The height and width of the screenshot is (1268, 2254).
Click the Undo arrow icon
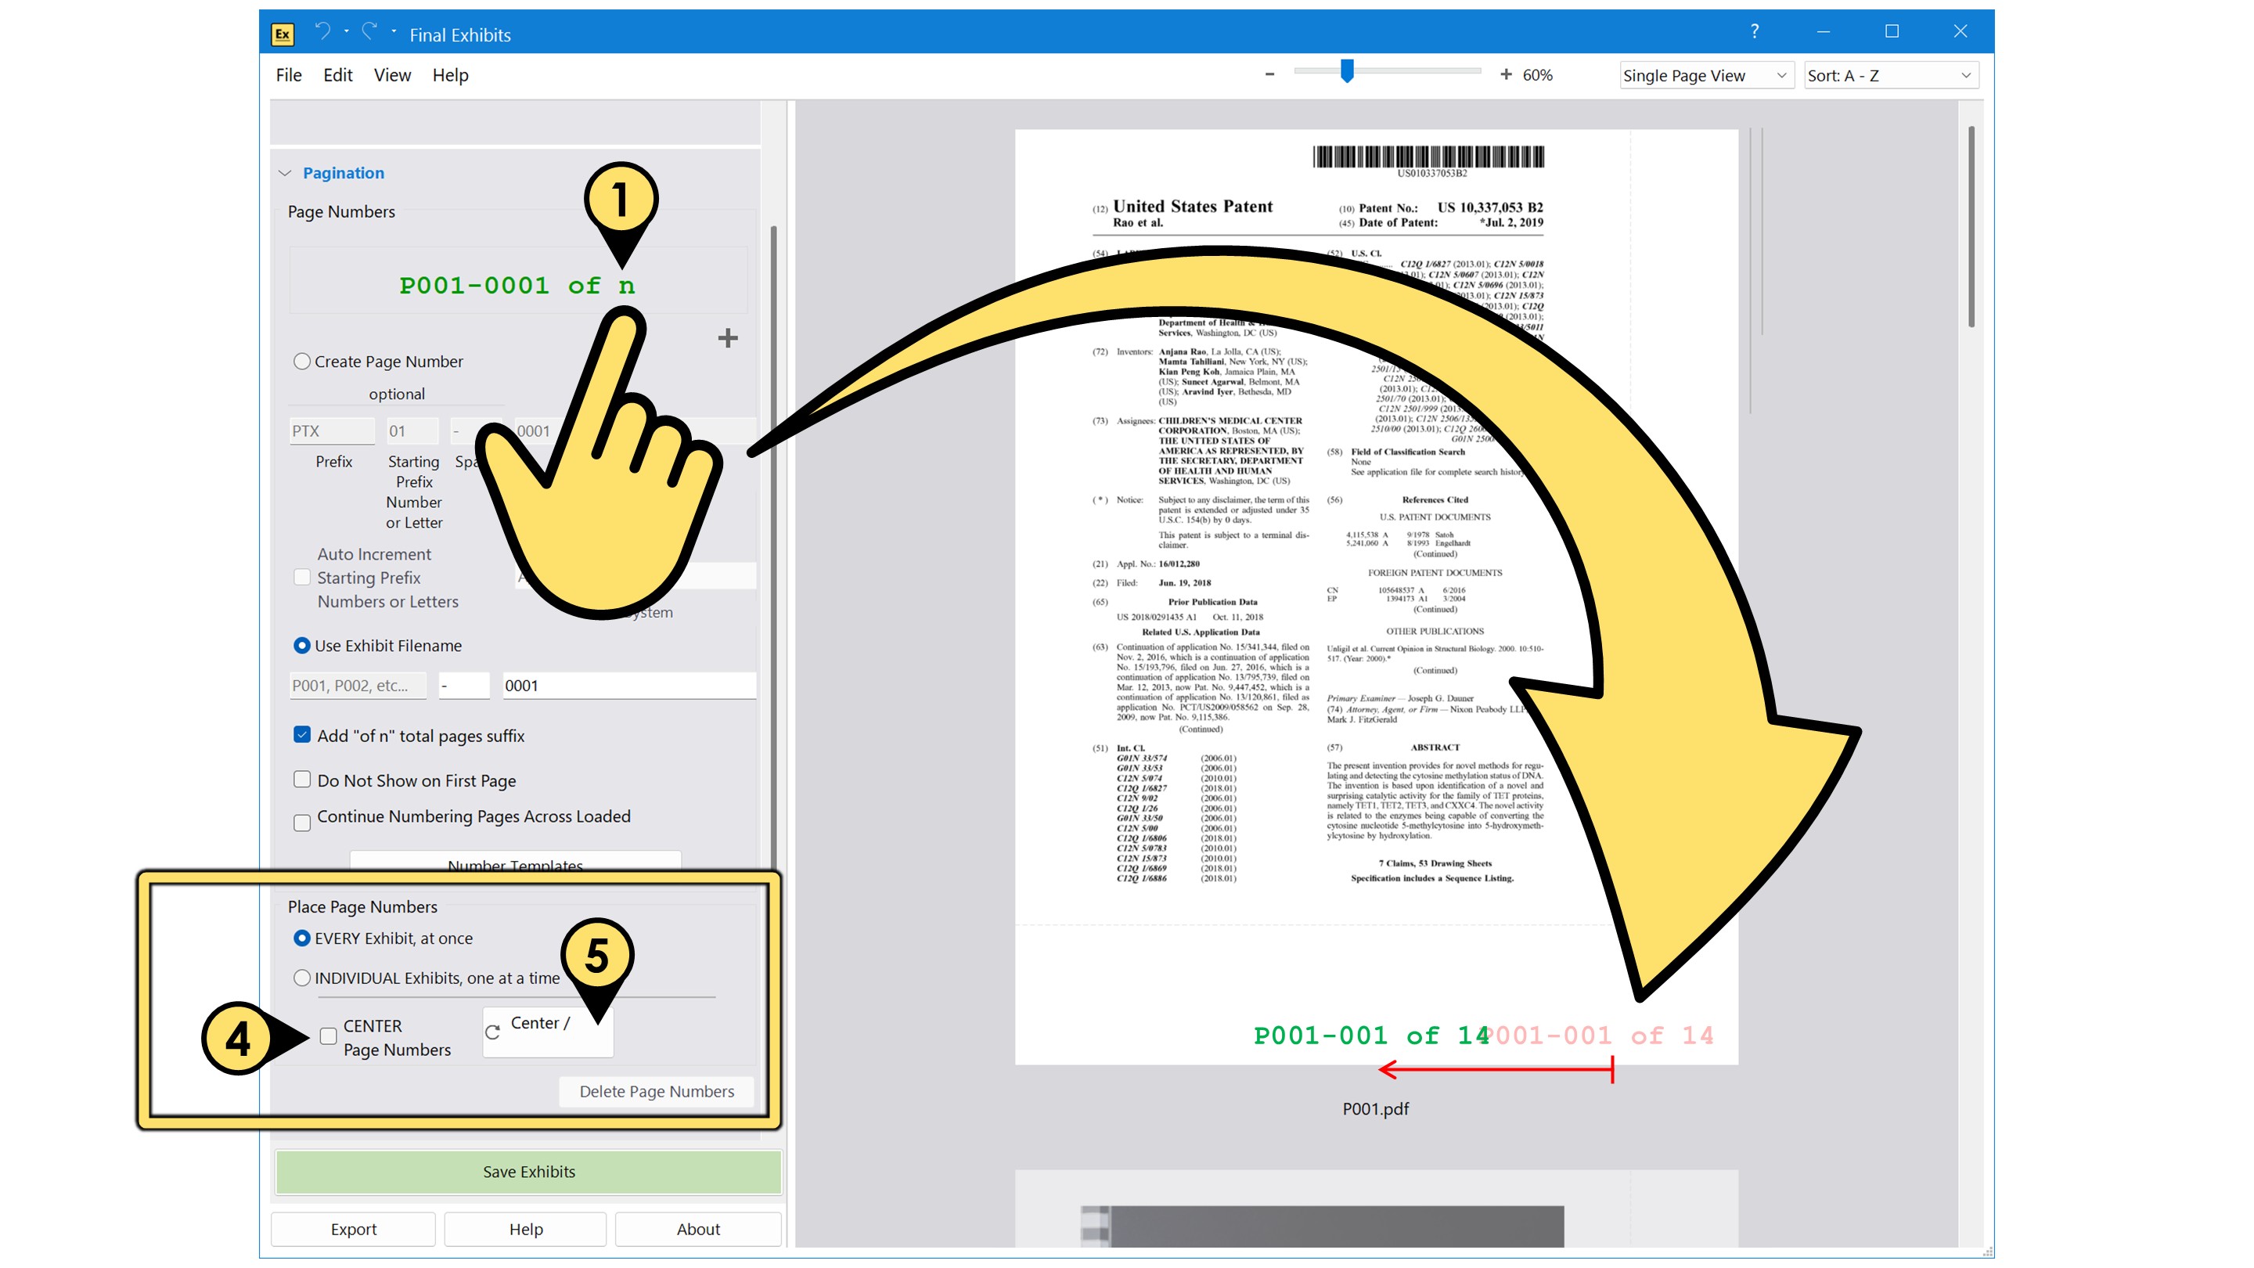[x=324, y=31]
